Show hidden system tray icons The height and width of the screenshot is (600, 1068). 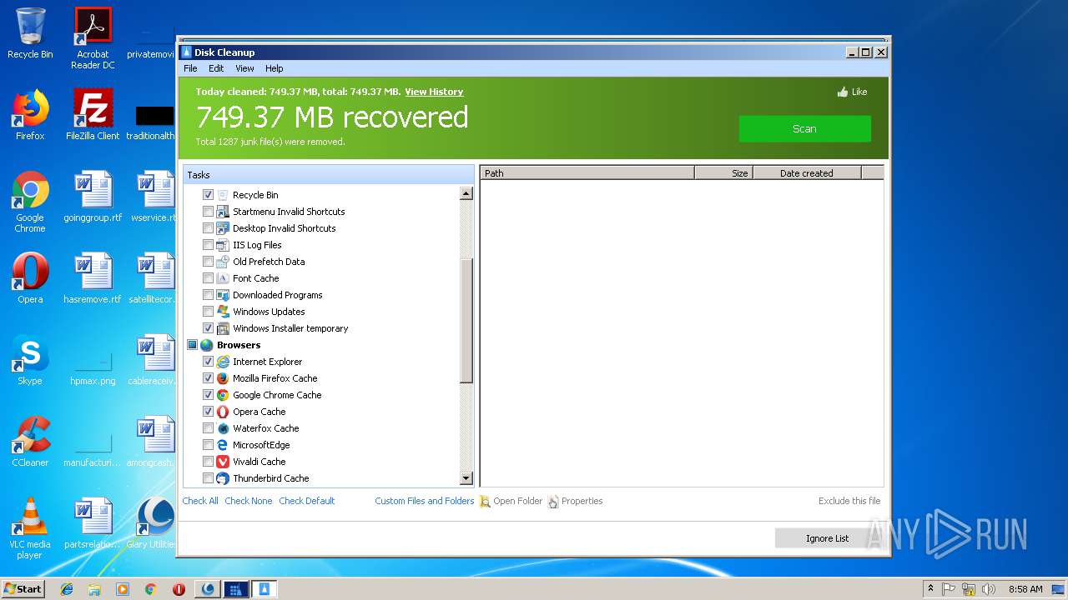coord(930,589)
